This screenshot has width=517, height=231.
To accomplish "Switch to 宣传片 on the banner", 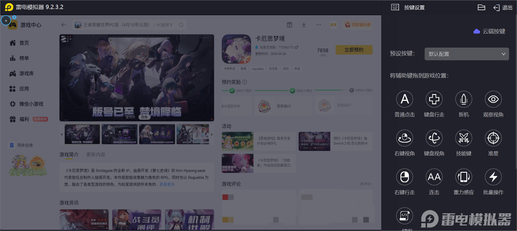I will [130, 117].
